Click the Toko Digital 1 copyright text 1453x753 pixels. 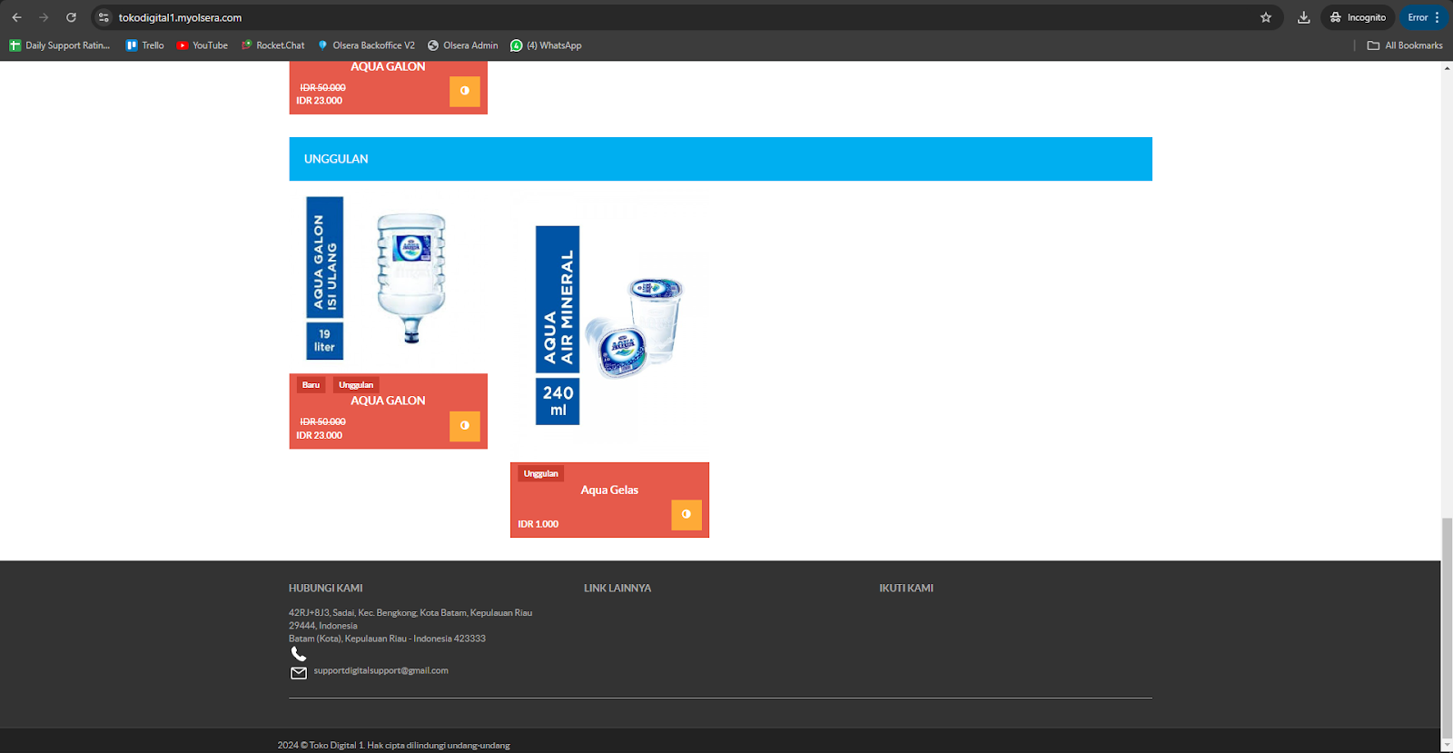(394, 746)
